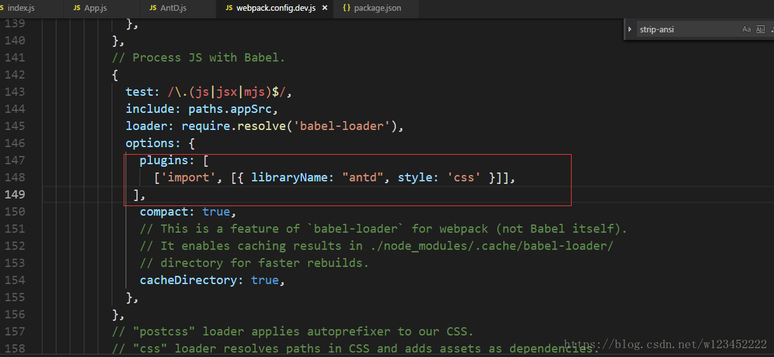
Task: Click the 'plugins:' property key
Action: [x=167, y=160]
